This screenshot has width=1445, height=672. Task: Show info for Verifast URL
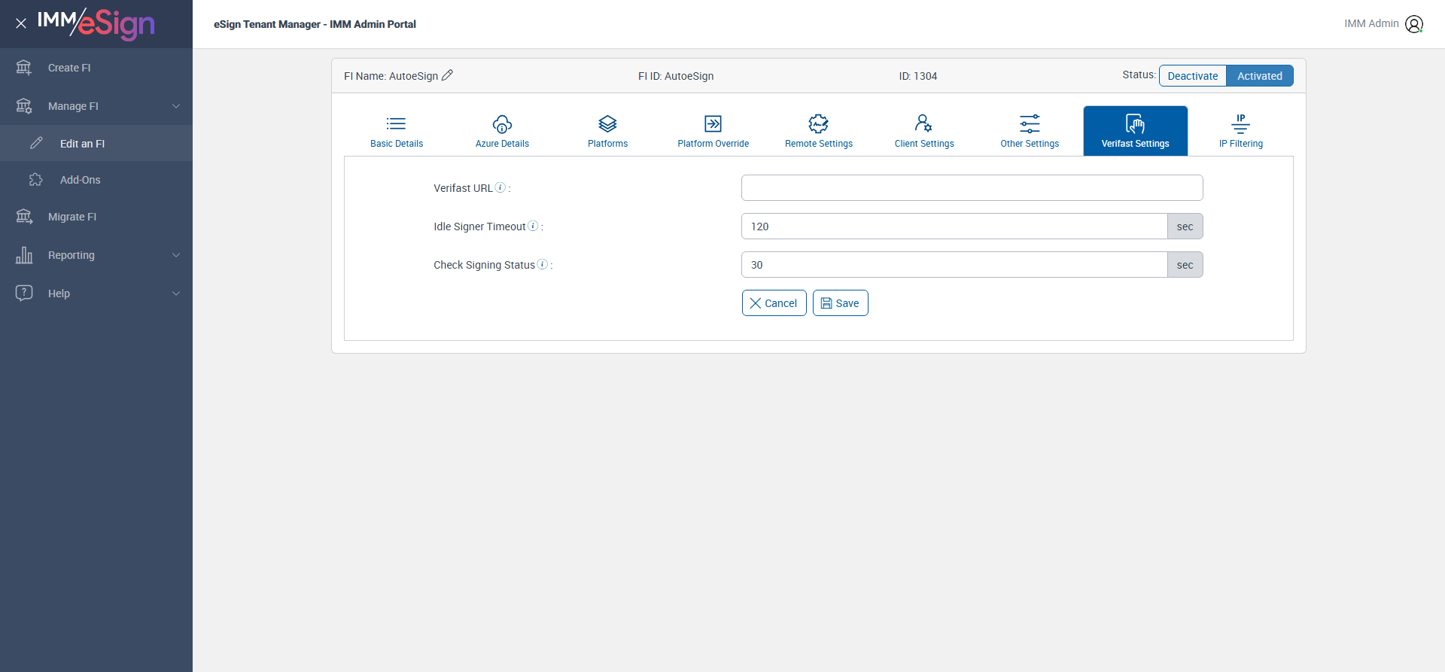click(x=500, y=187)
